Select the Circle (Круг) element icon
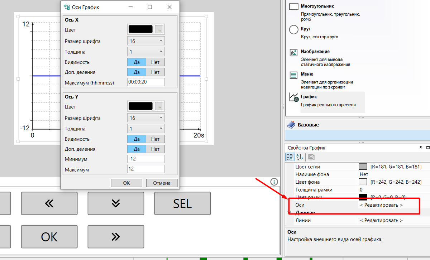The height and width of the screenshot is (260, 430). [294, 29]
